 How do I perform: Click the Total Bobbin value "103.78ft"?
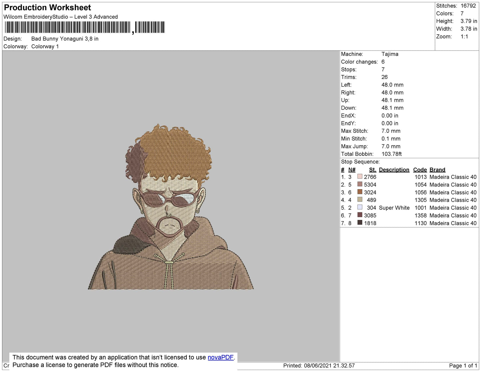click(x=392, y=154)
